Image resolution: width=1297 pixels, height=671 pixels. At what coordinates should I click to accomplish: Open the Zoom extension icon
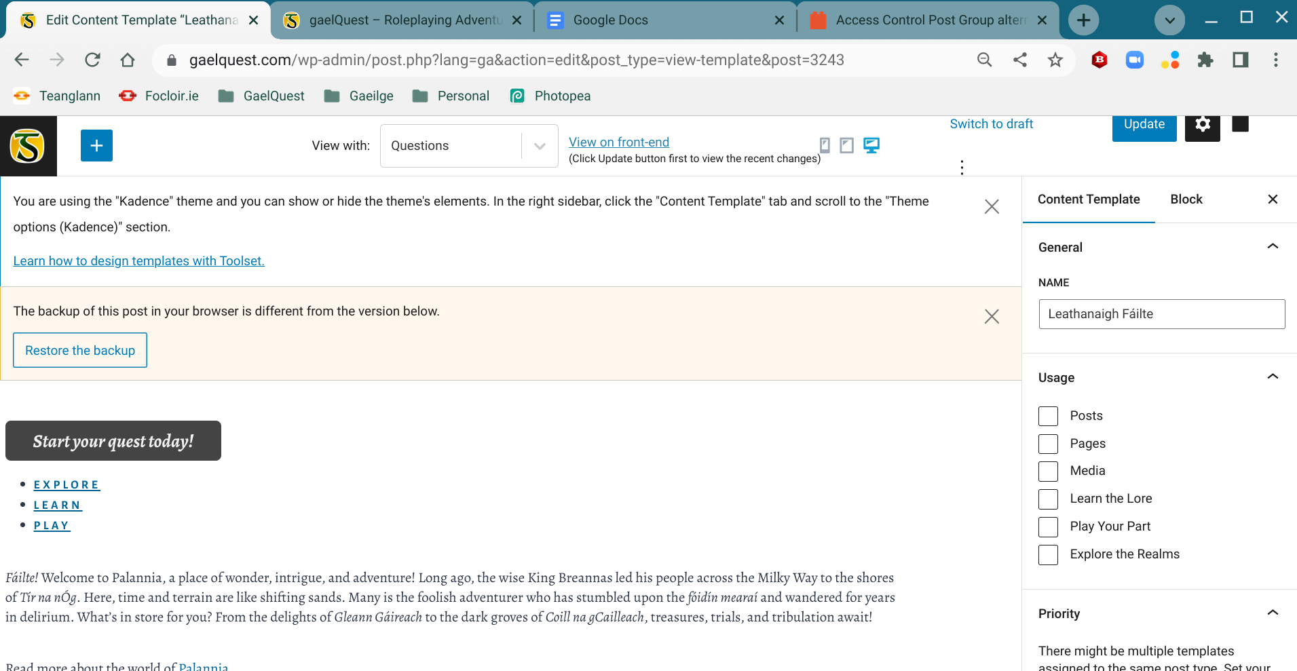1135,60
